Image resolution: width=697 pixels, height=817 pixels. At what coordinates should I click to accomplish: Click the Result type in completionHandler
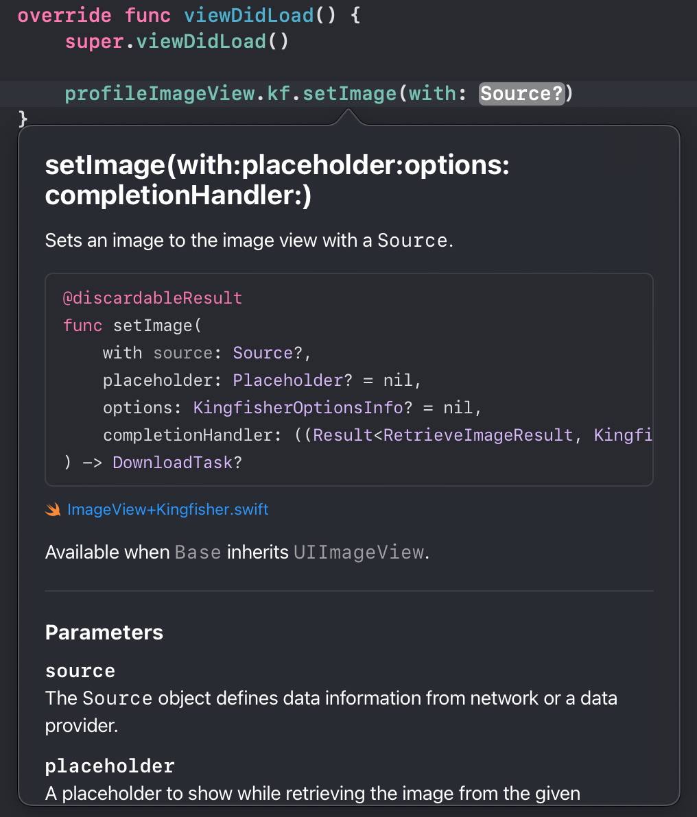(x=343, y=435)
